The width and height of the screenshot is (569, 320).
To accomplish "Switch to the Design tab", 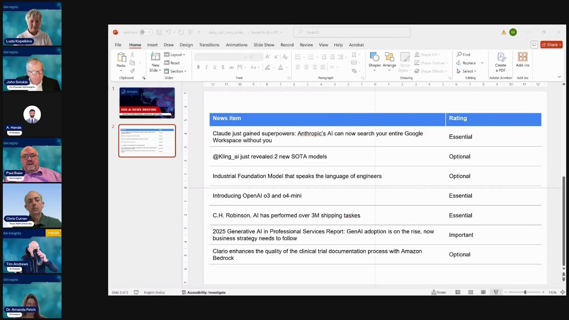I will 186,45.
